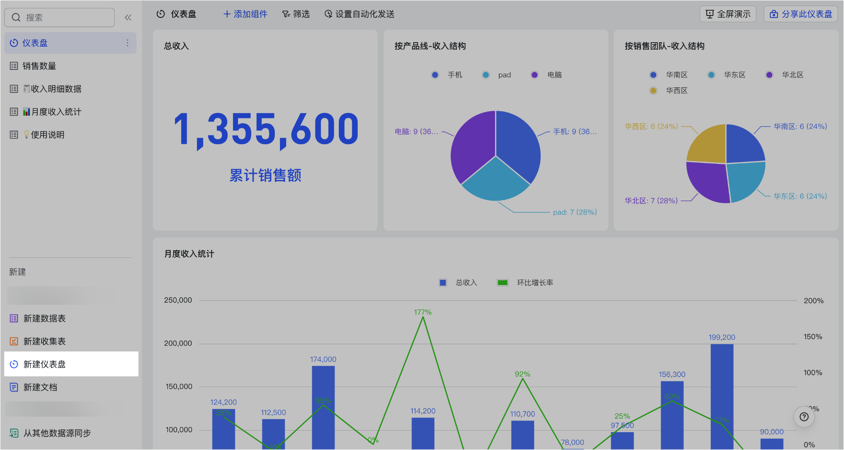The height and width of the screenshot is (450, 844).
Task: Click 分享此仪表盘 label in the header
Action: [x=807, y=14]
